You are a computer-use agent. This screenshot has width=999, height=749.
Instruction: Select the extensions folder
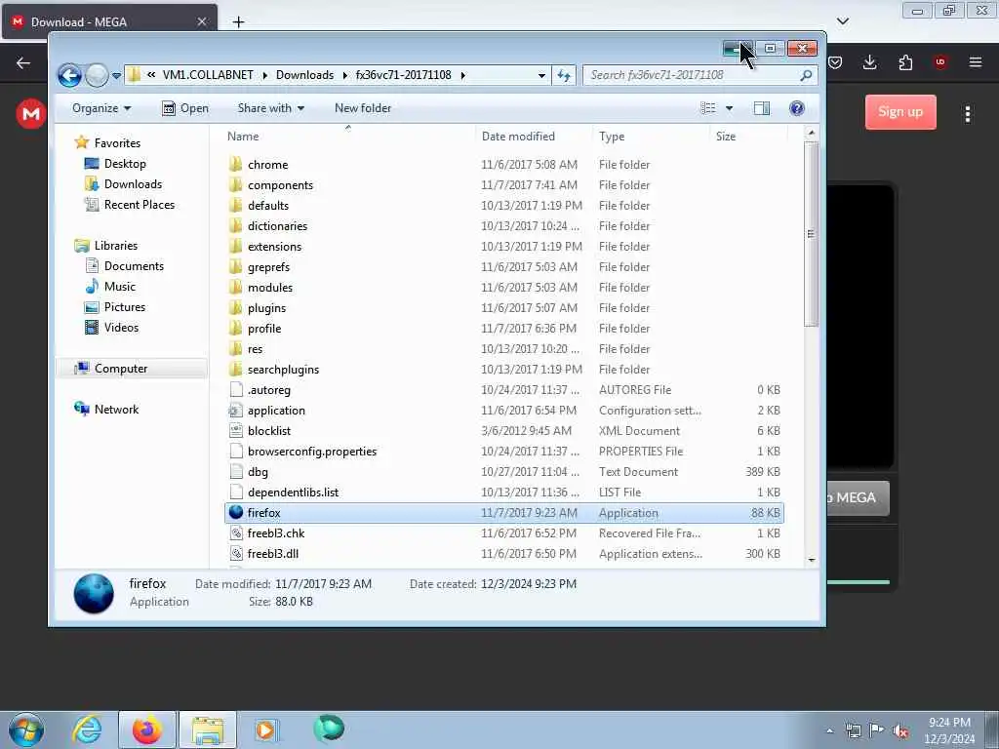tap(274, 247)
